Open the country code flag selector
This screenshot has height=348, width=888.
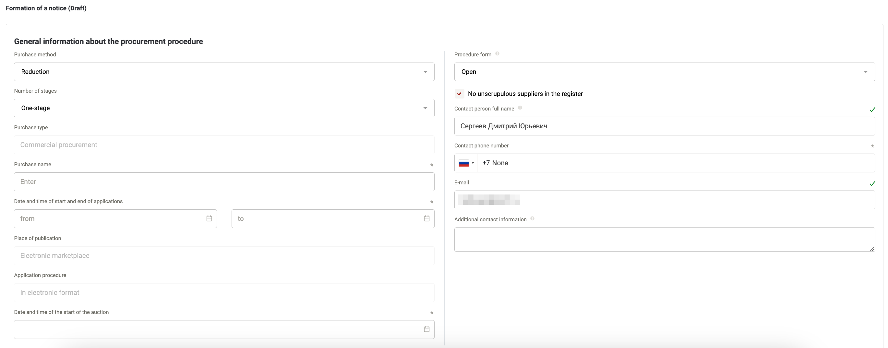tap(466, 163)
